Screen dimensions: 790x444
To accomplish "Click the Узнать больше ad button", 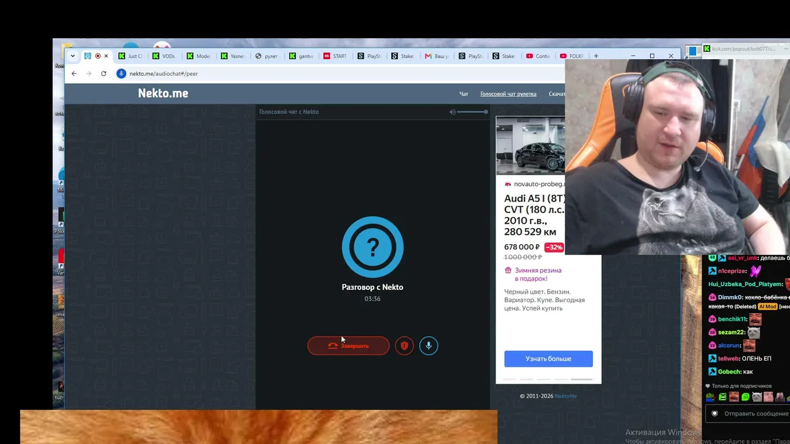I will click(548, 359).
